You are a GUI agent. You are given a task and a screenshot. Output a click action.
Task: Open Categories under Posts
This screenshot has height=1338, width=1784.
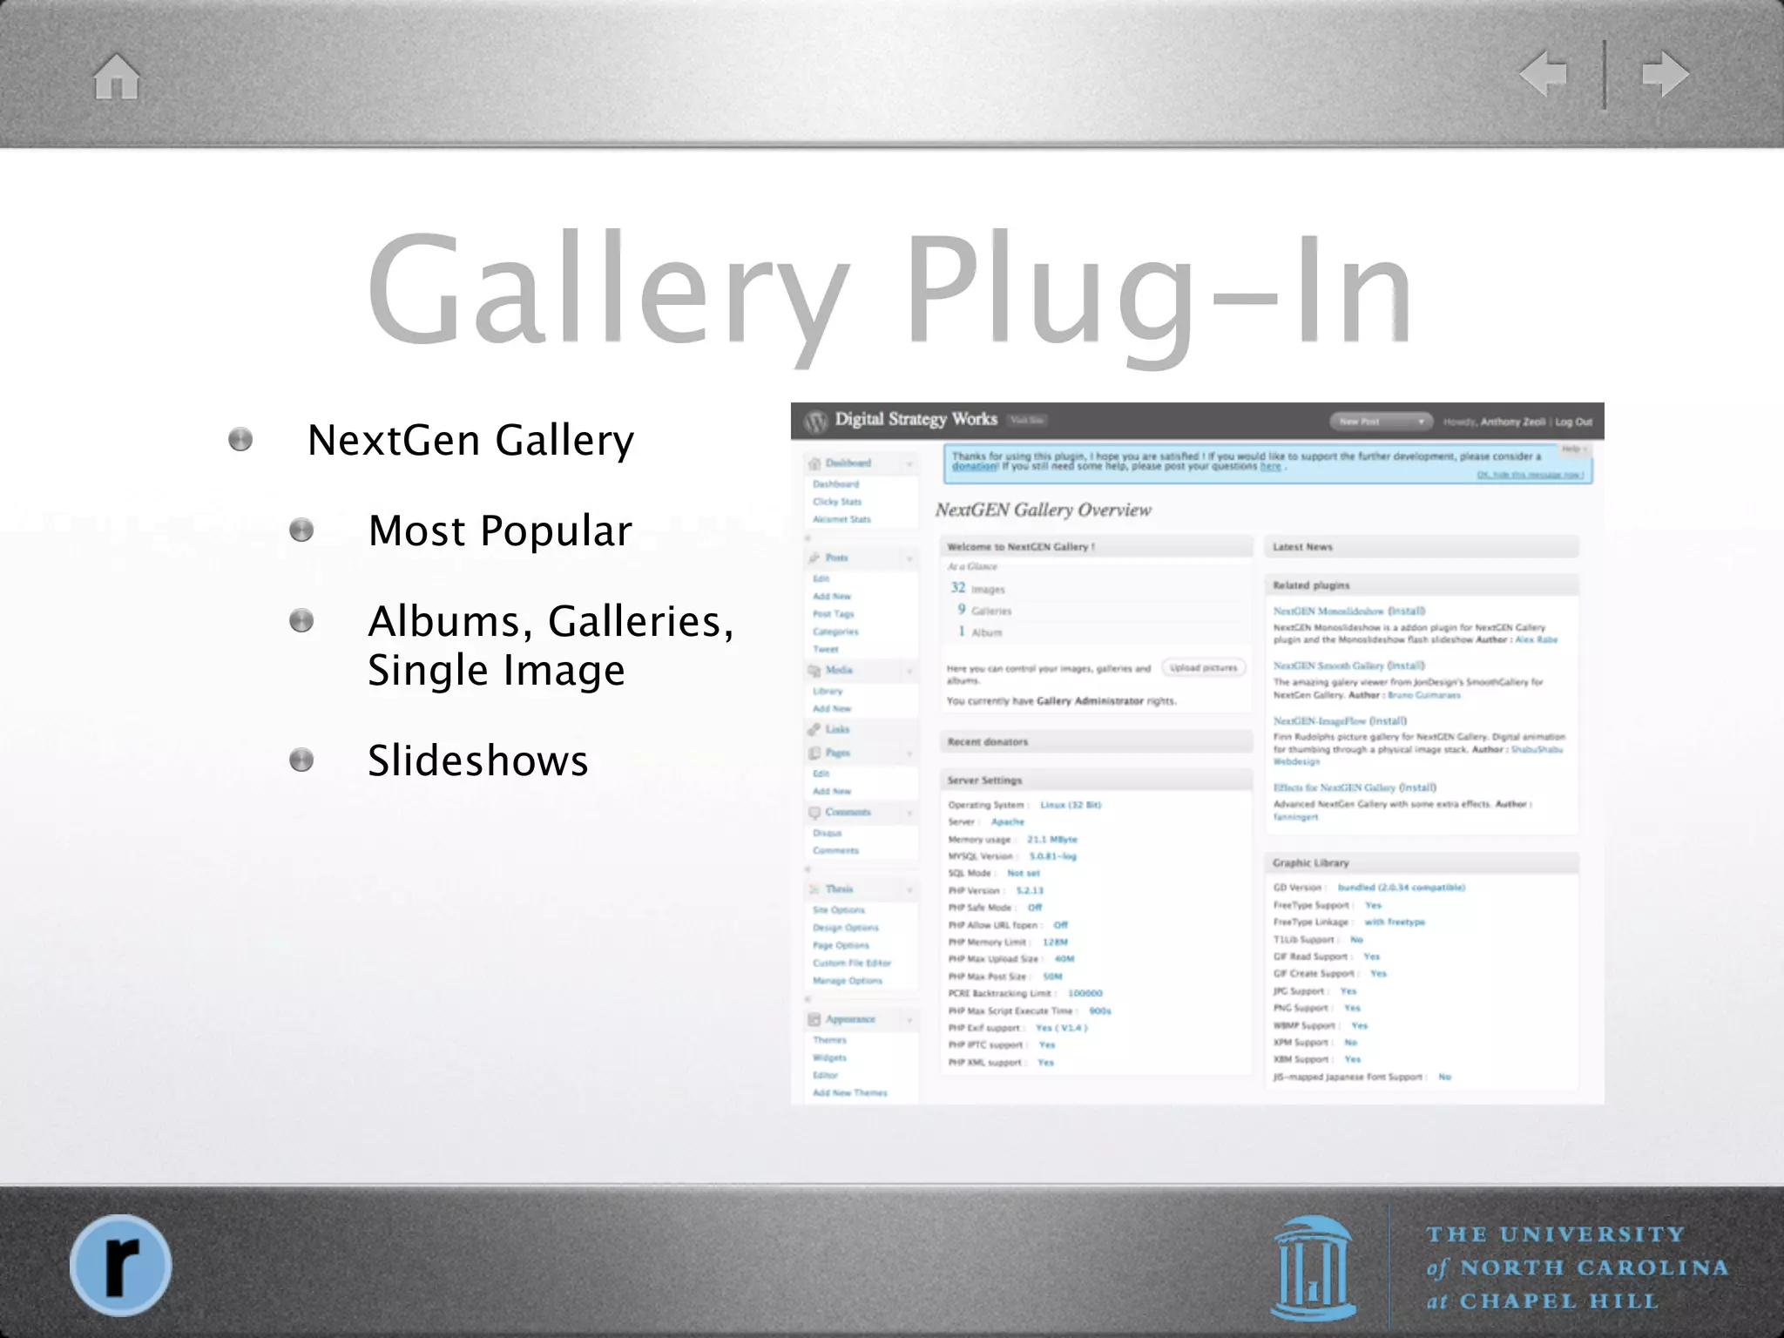click(x=835, y=632)
